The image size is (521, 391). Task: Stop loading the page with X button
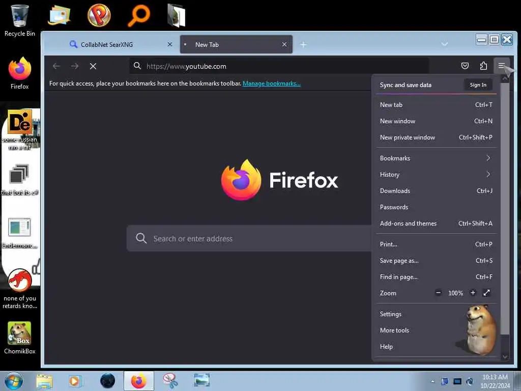(x=93, y=66)
